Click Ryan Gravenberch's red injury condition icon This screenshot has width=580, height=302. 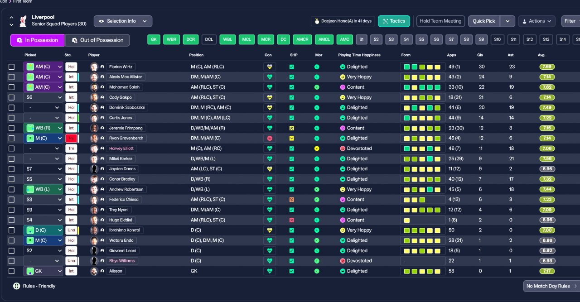[x=270, y=138]
